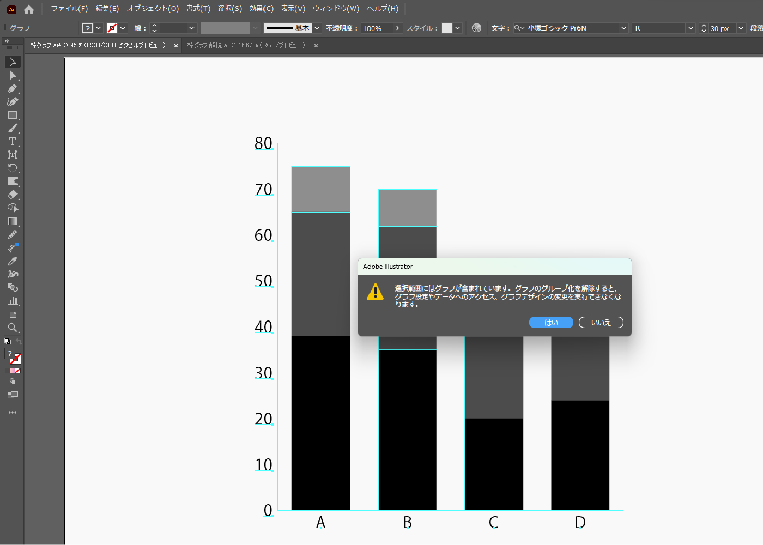Set paint mode to Color
Image resolution: width=763 pixels, height=545 pixels.
click(7, 371)
